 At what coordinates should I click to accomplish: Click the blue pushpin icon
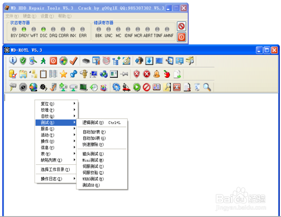73,74
